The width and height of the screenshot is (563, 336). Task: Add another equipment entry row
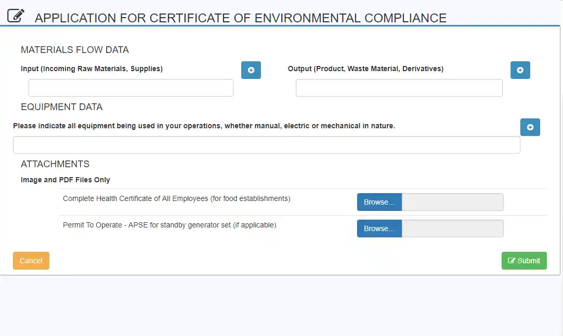click(530, 127)
